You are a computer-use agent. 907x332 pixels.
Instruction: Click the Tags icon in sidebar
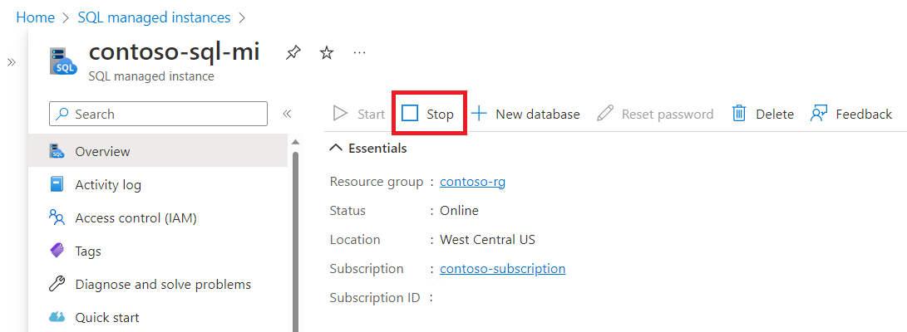click(57, 251)
